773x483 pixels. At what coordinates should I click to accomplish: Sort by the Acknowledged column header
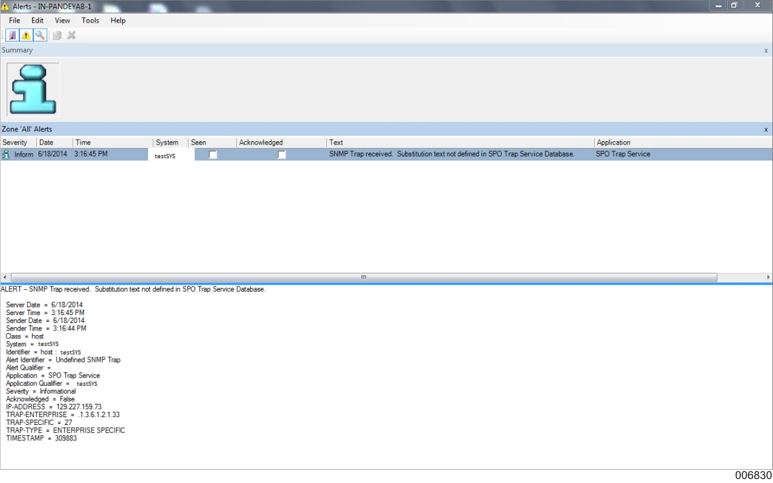pos(281,143)
